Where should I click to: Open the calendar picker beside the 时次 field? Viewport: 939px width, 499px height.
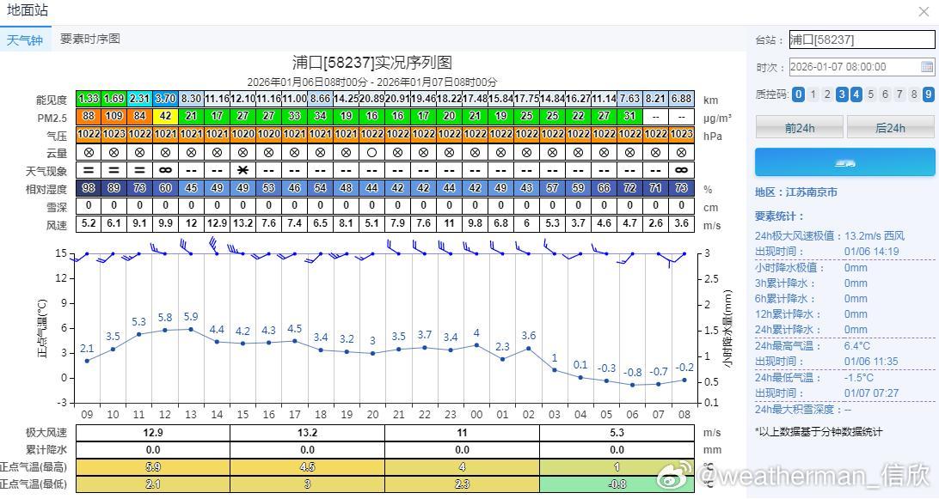(926, 67)
